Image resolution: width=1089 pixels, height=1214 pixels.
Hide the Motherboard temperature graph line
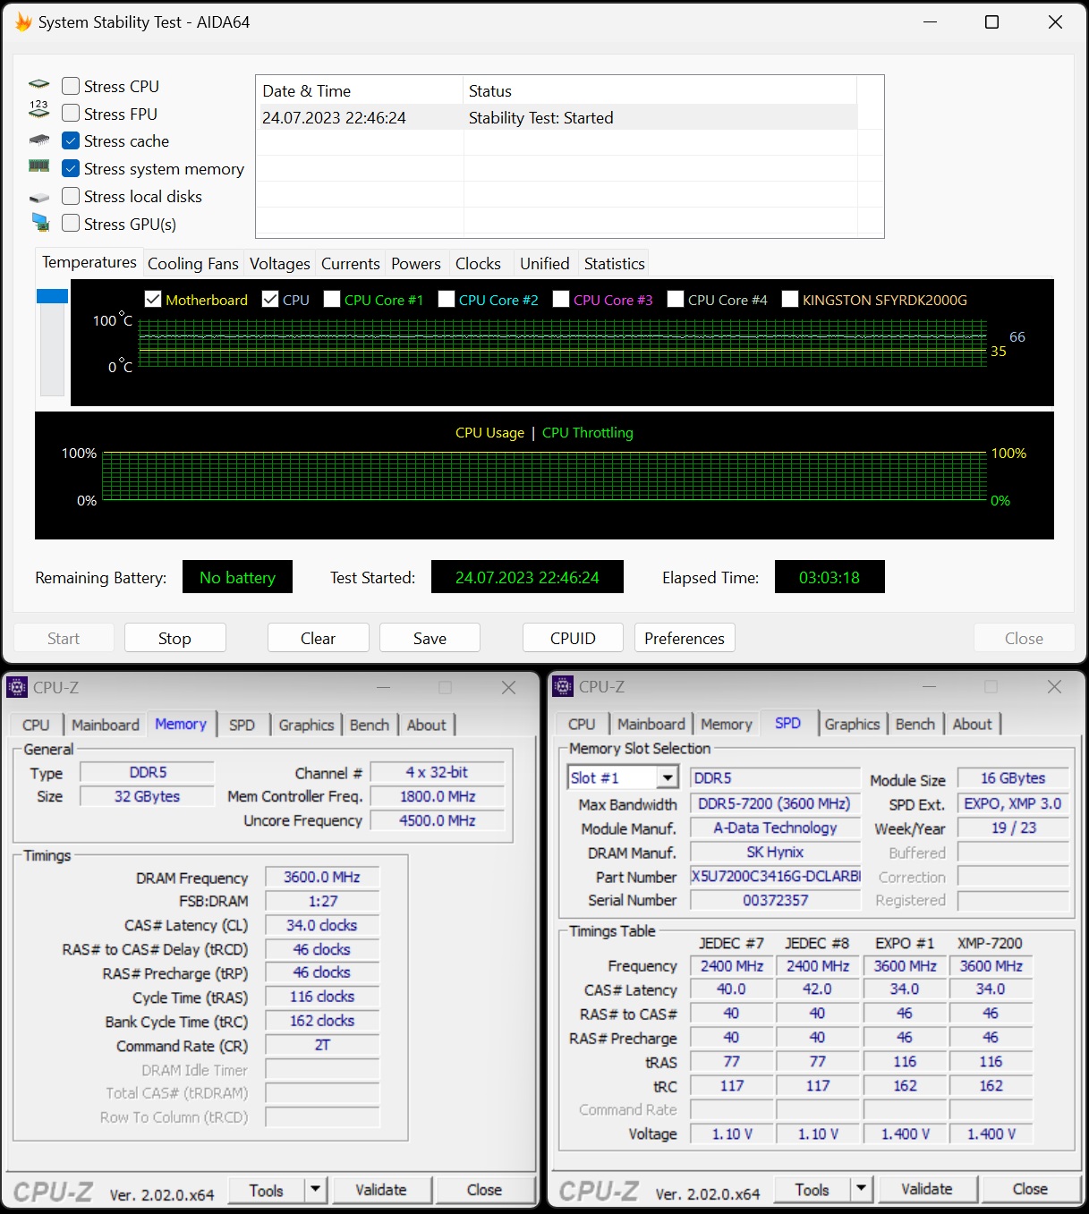pos(153,299)
